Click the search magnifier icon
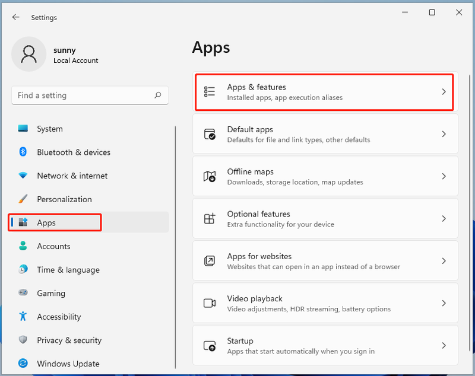Viewport: 475px width, 376px height. coord(158,95)
